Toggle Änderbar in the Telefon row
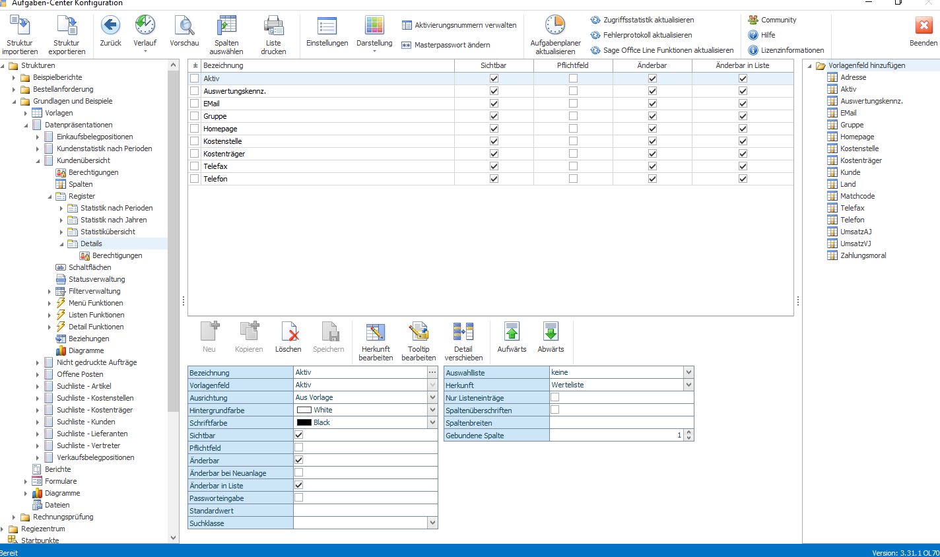Image resolution: width=940 pixels, height=557 pixels. click(x=652, y=179)
